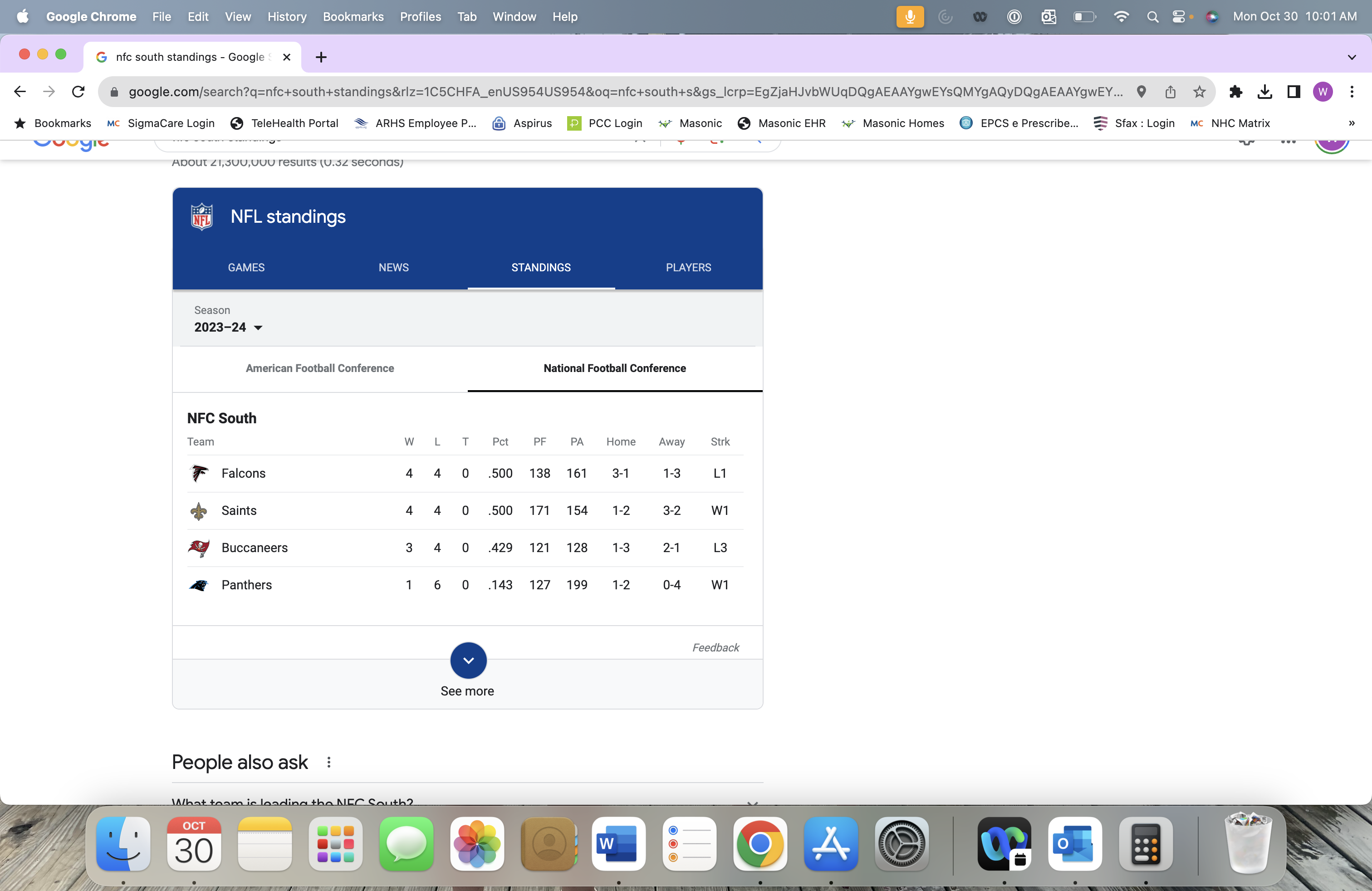Open the Extensions puzzle icon

pyautogui.click(x=1235, y=92)
